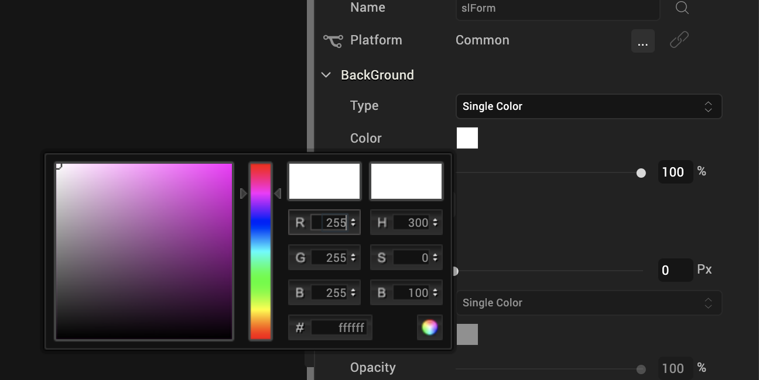Click the Platform ellipsis button
Image resolution: width=759 pixels, height=380 pixels.
[x=643, y=41]
